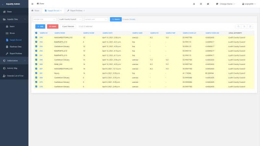Click the refresh icon in table toolbar
Image resolution: width=260 pixels, height=146 pixels.
(244, 27)
